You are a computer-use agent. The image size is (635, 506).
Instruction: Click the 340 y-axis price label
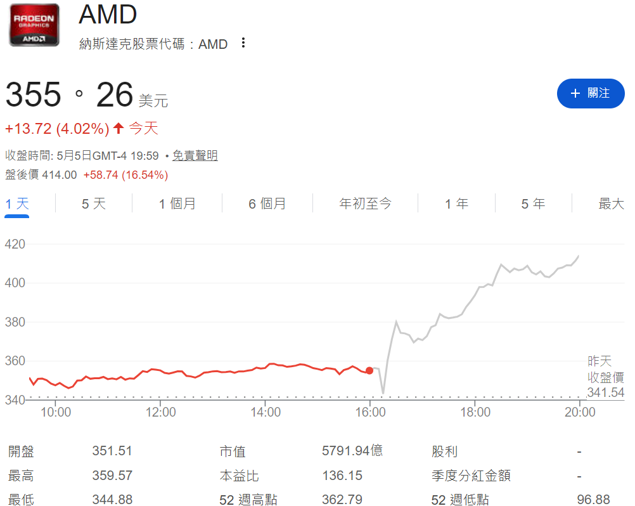(15, 400)
